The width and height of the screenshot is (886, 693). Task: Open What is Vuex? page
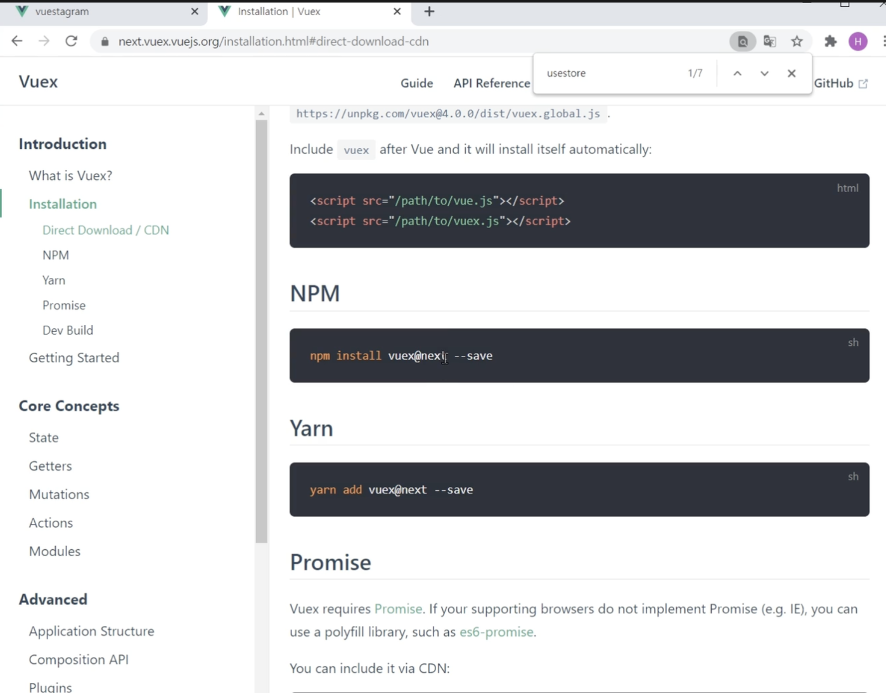point(70,175)
